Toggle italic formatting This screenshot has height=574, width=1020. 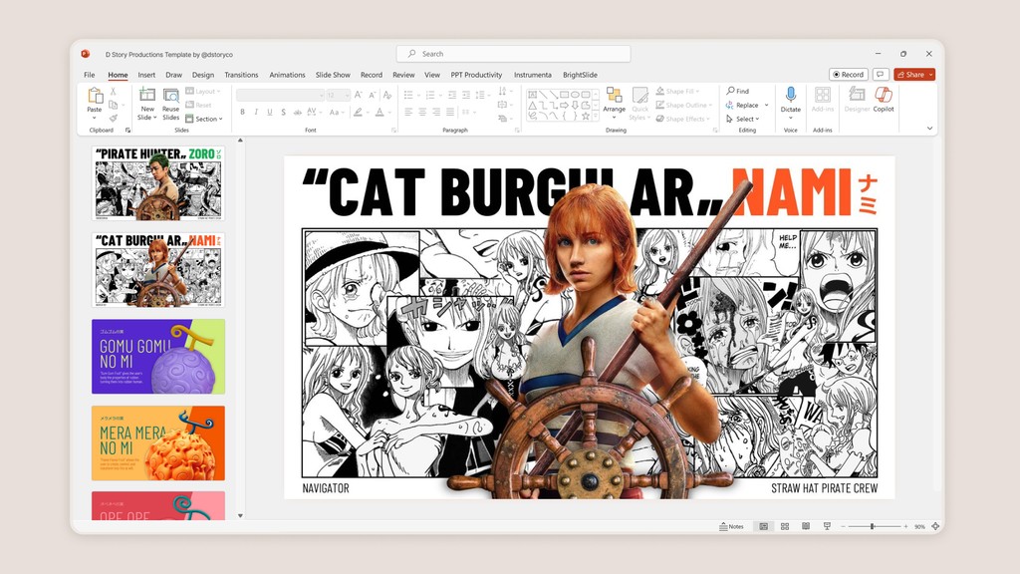(x=256, y=112)
